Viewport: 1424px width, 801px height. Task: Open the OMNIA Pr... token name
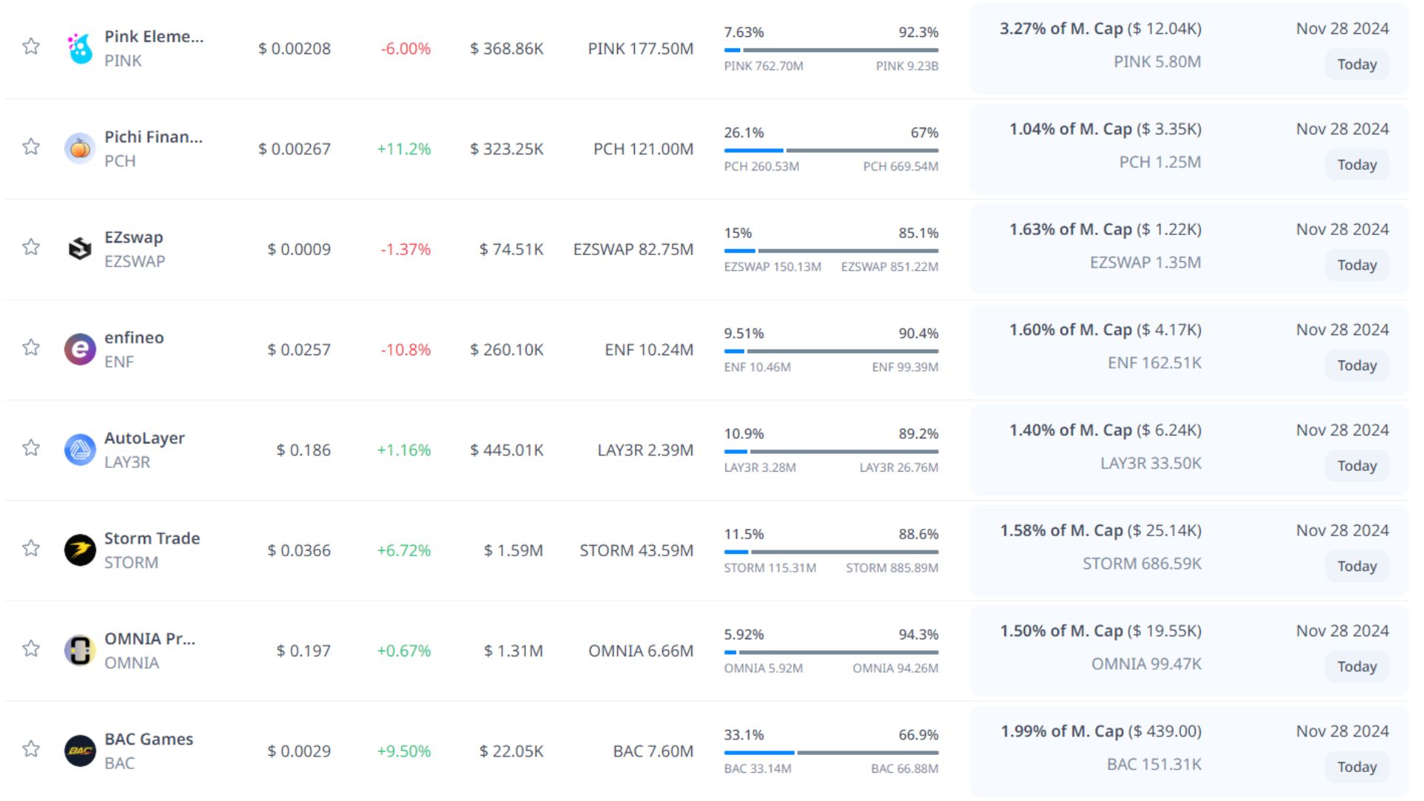click(149, 639)
